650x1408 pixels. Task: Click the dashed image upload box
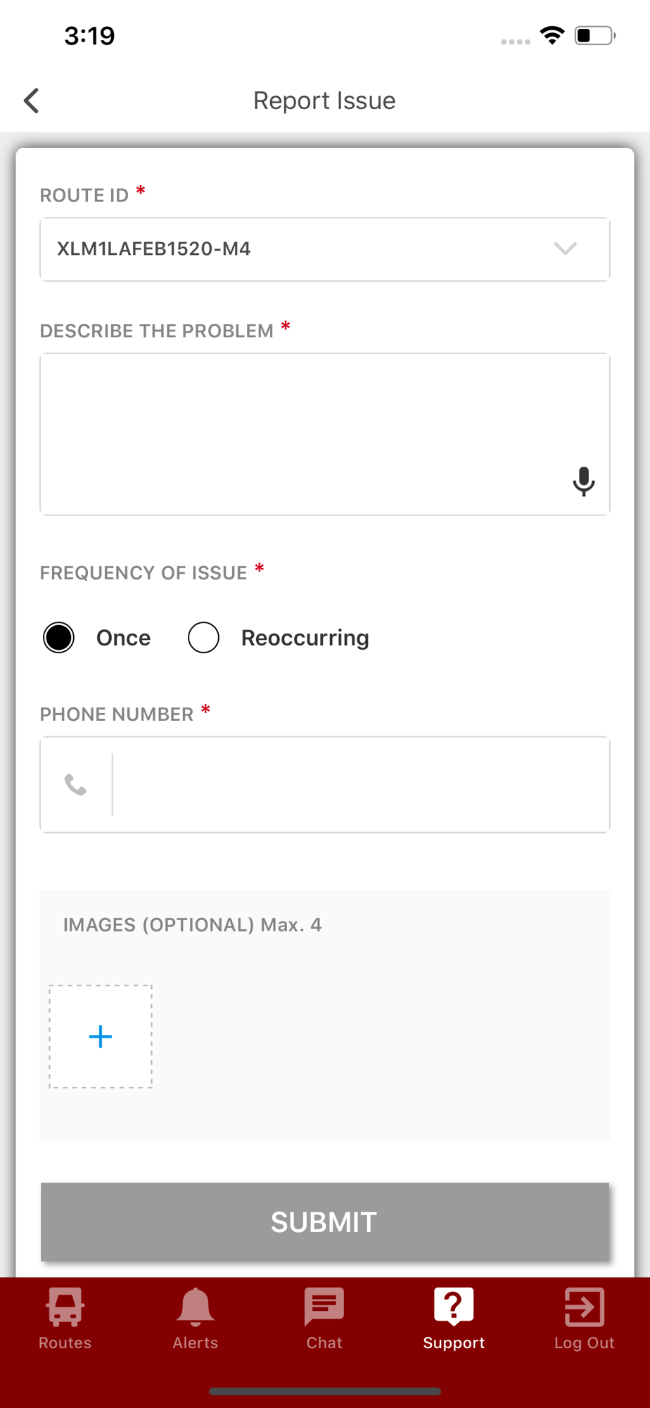(x=101, y=1036)
